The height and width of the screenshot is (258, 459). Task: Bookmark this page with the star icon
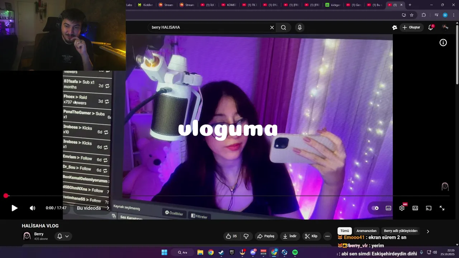point(412,15)
